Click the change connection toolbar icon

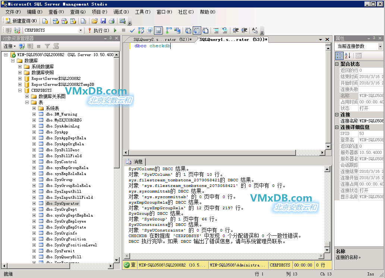coord(17,30)
